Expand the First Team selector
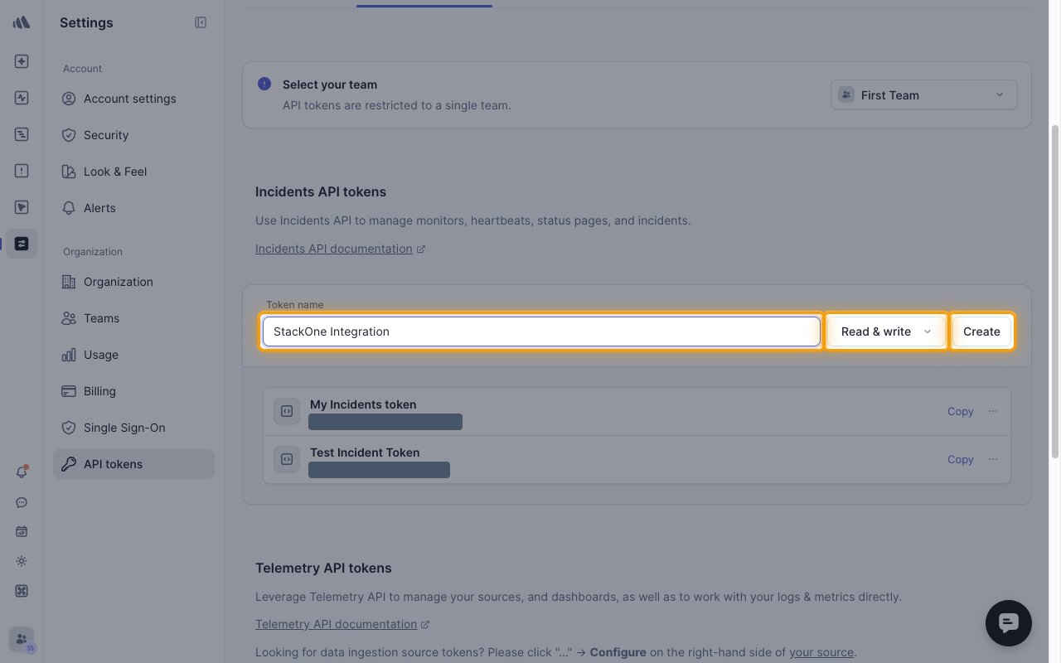The image size is (1061, 663). tap(923, 95)
